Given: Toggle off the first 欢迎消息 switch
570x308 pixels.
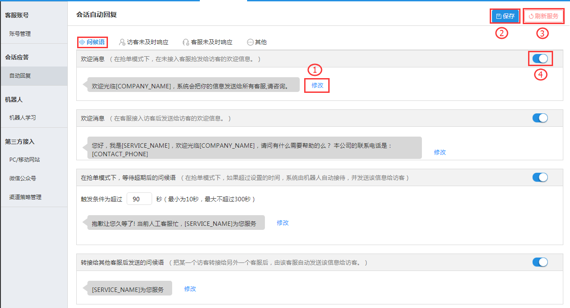Looking at the screenshot, I should [x=540, y=58].
